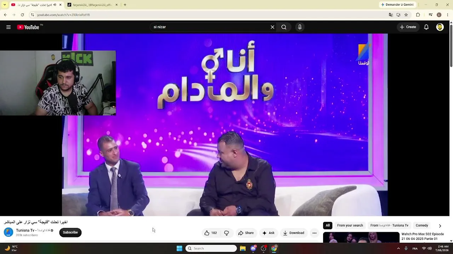Open the Windows Start menu
This screenshot has height=254, width=453.
coord(179,248)
